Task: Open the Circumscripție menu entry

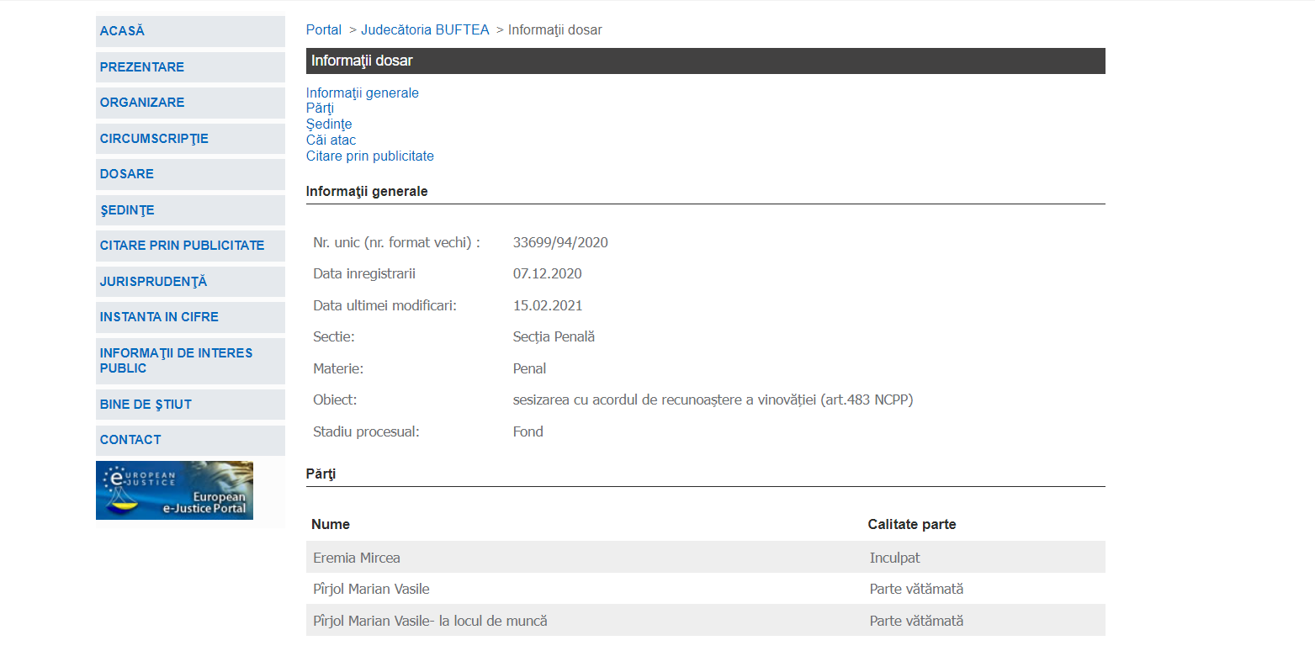Action: [x=154, y=139]
